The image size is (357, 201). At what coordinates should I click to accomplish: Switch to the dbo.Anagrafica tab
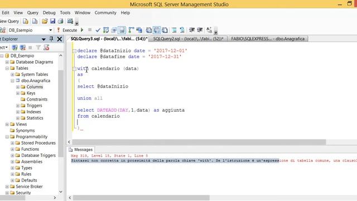(x=268, y=39)
